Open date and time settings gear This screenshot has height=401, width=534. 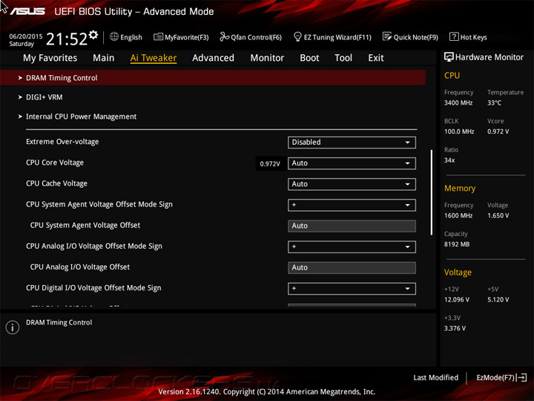[93, 35]
